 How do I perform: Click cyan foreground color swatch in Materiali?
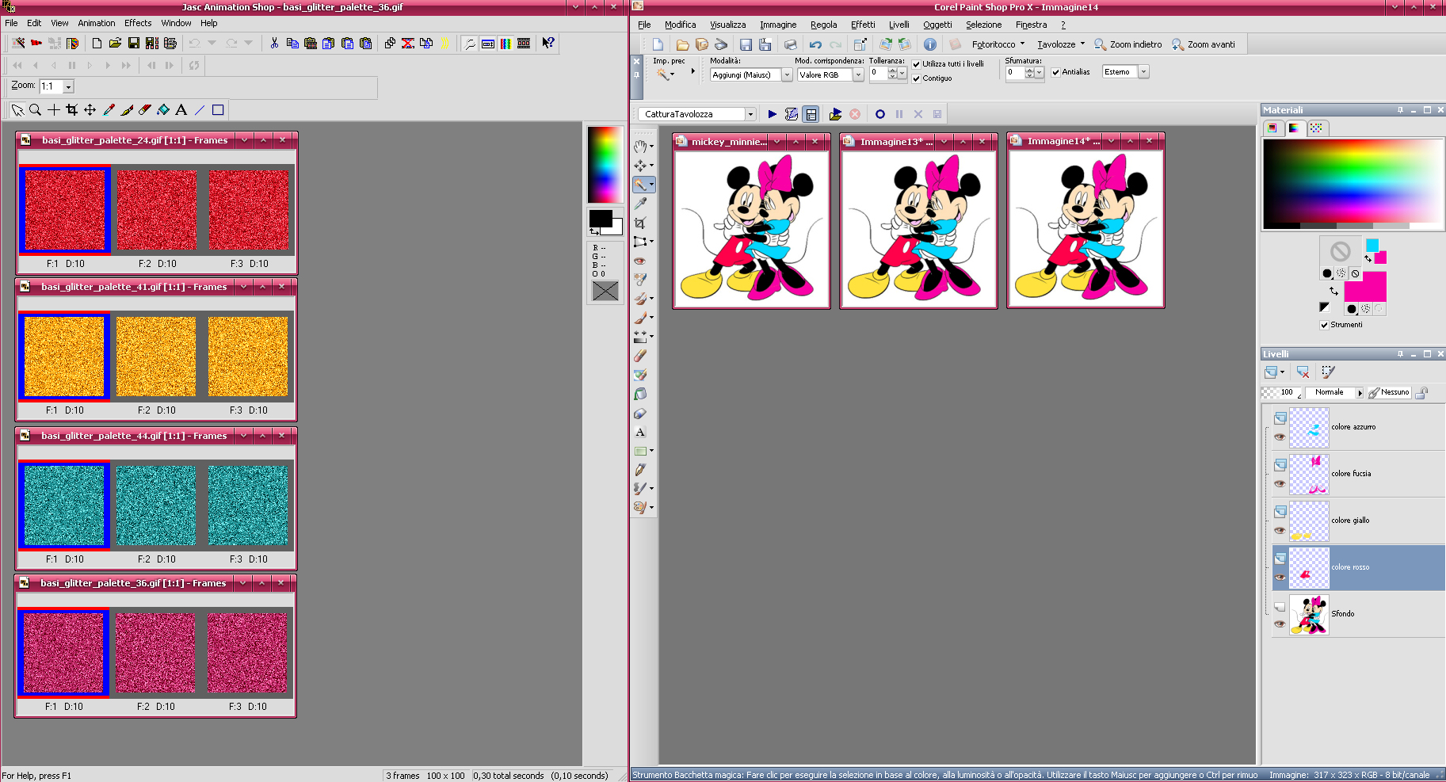pos(1372,246)
